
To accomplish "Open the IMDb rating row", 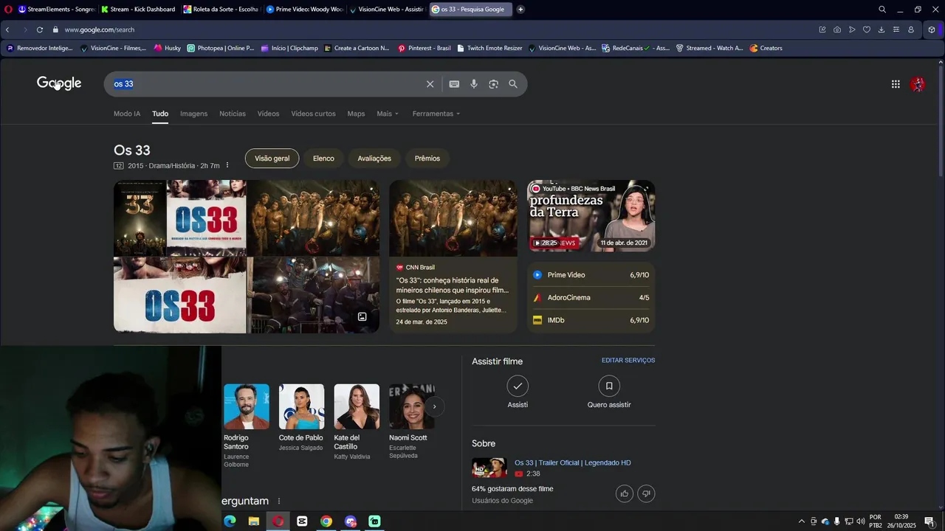I will [x=591, y=320].
